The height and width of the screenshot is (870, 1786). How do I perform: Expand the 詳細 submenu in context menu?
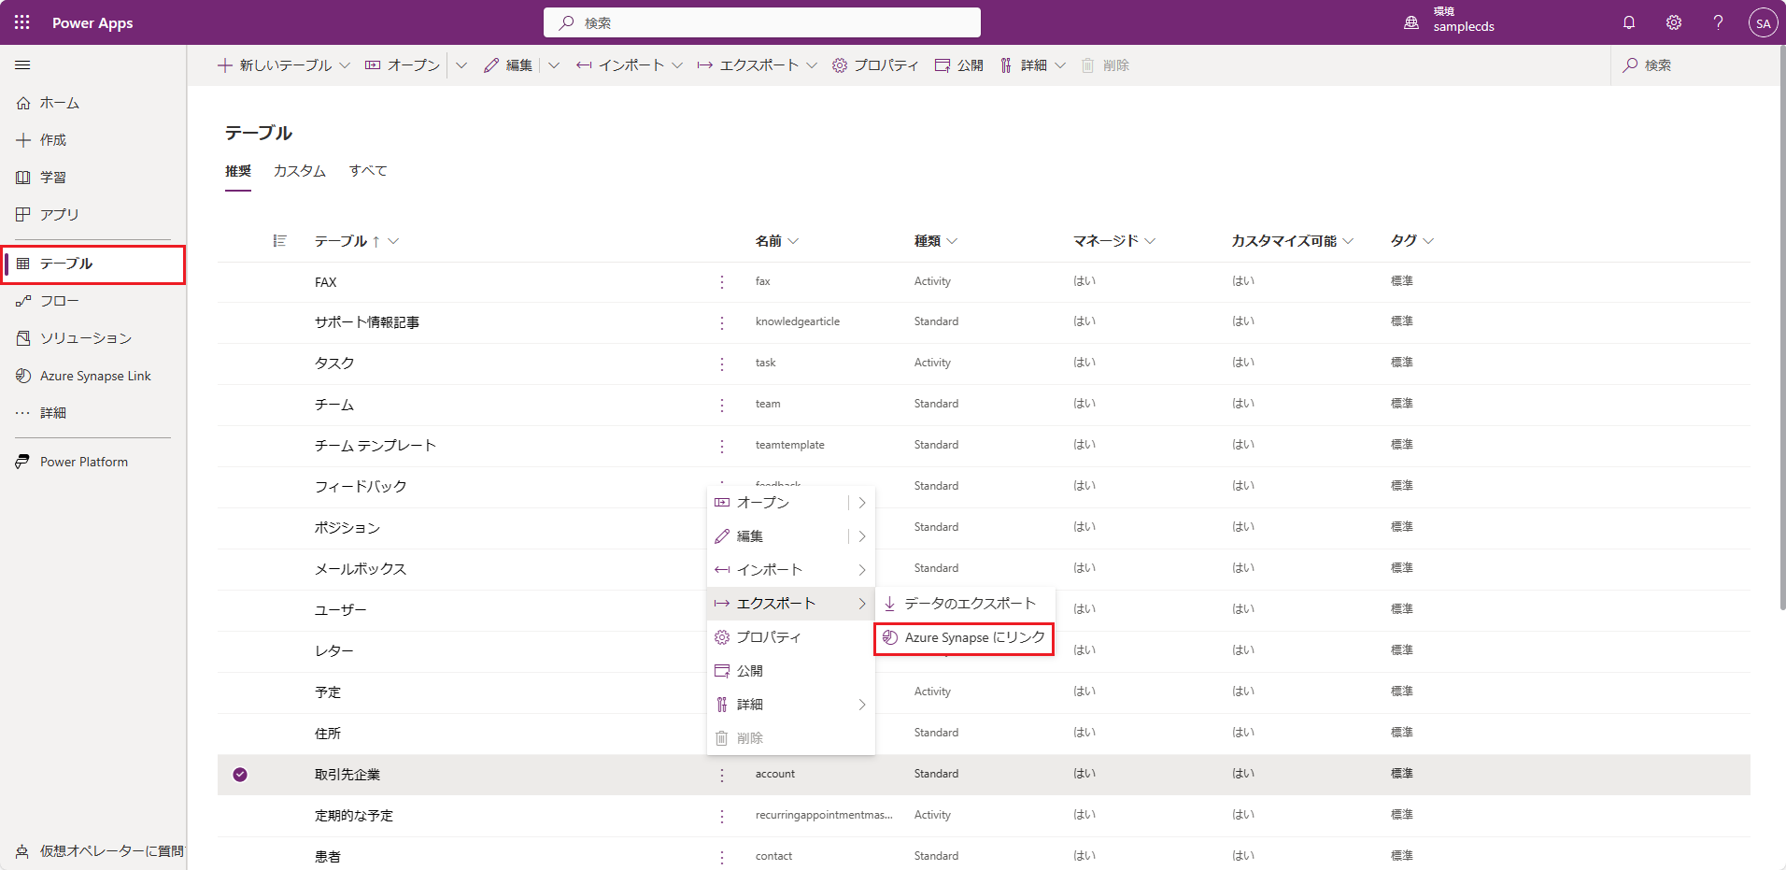(862, 705)
